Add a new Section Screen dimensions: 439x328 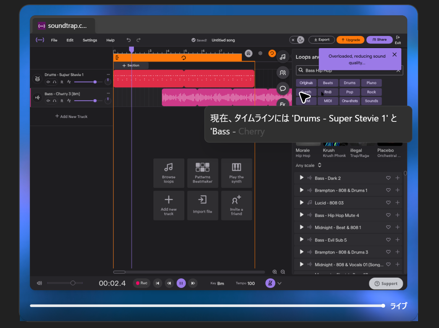[131, 65]
